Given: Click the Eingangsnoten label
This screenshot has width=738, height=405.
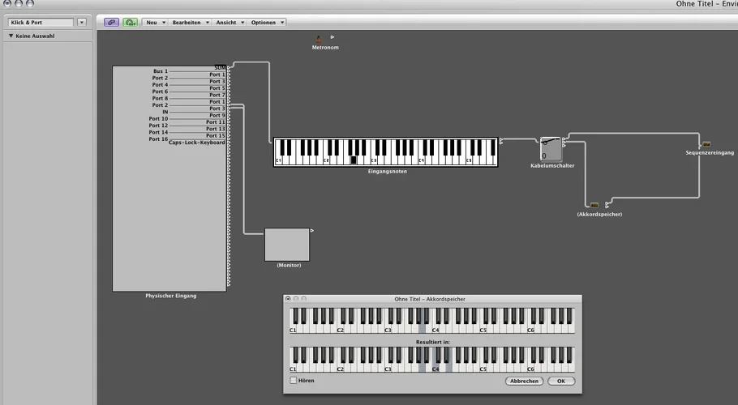Looking at the screenshot, I should click(388, 172).
